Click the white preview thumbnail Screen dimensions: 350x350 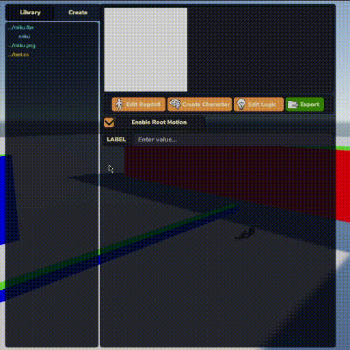tap(146, 50)
